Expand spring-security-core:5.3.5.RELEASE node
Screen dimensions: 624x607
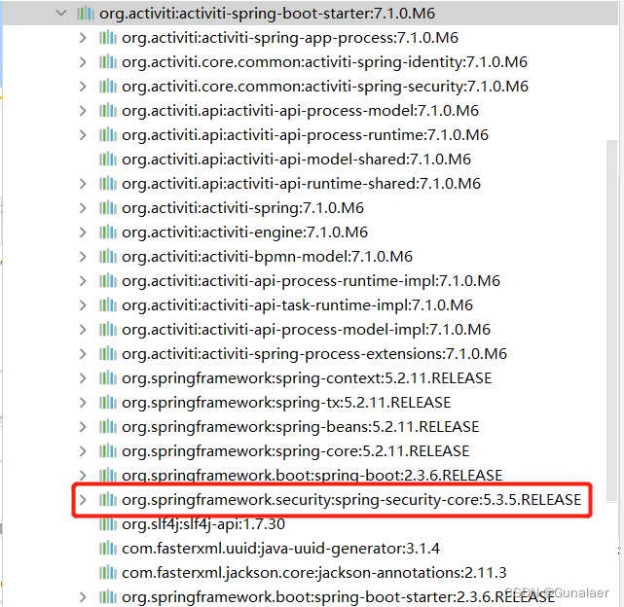83,500
